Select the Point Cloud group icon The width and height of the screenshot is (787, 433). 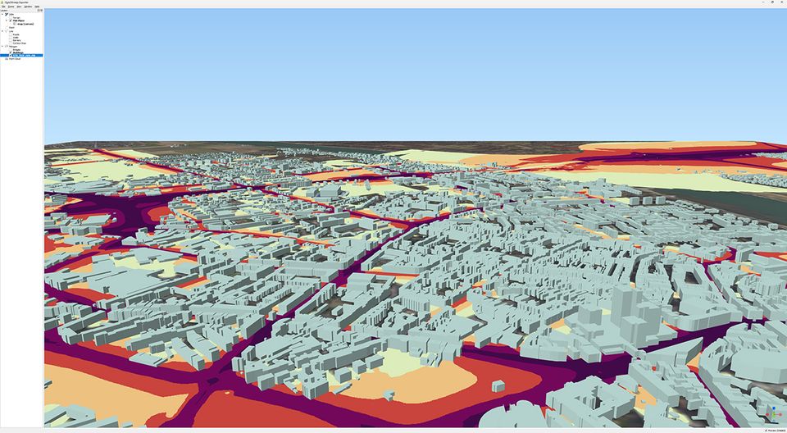pyautogui.click(x=7, y=58)
